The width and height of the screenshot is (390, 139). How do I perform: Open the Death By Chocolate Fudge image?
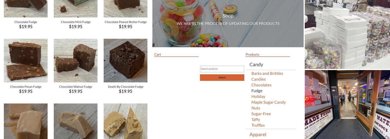(125, 61)
